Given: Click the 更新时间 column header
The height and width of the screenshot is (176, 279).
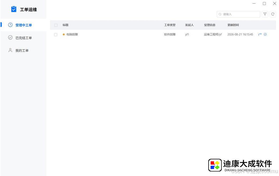Looking at the screenshot, I should 233,25.
